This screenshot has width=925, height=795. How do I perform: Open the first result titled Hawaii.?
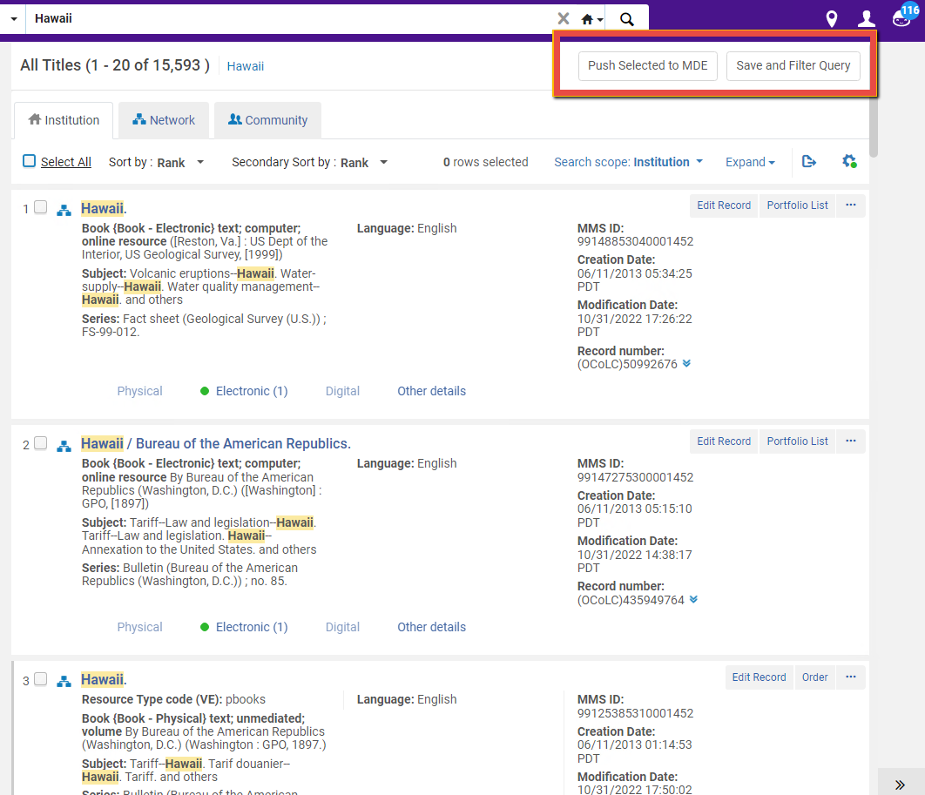click(104, 209)
